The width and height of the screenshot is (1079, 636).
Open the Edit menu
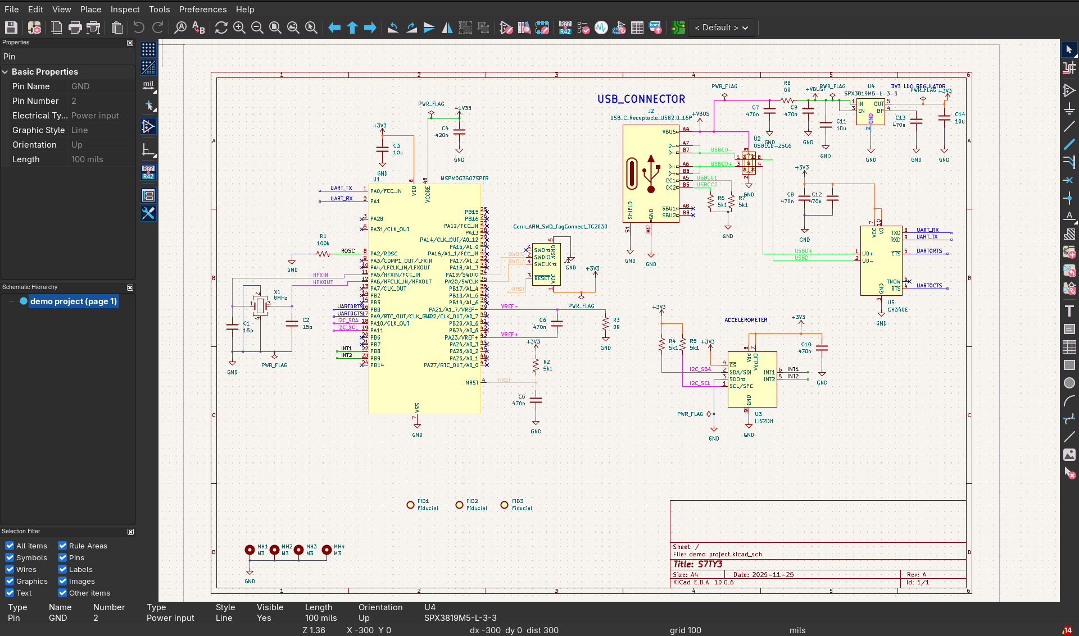coord(35,9)
